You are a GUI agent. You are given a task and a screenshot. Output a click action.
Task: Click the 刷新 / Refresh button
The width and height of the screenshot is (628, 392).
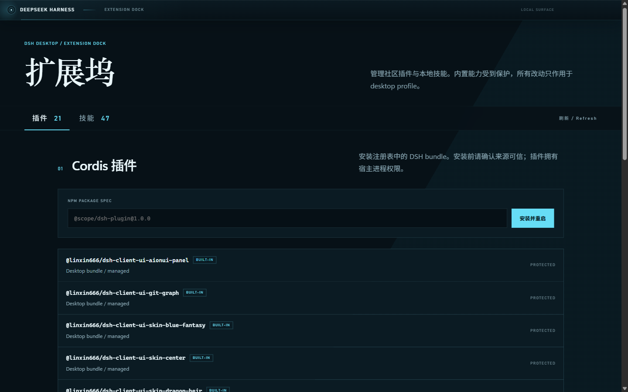pyautogui.click(x=578, y=118)
